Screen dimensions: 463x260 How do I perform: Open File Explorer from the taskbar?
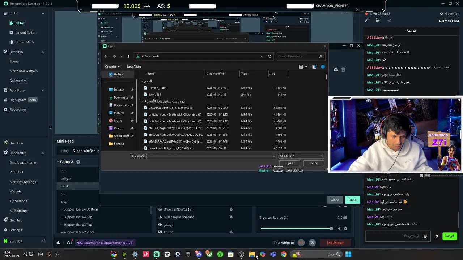(252, 254)
